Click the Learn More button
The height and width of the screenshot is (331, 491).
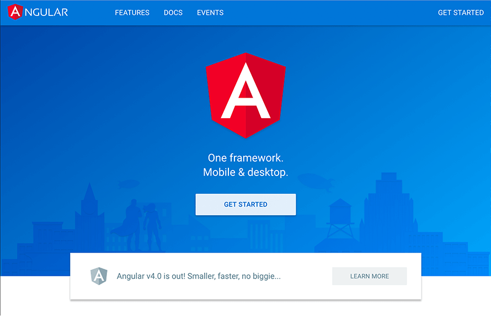tap(370, 276)
